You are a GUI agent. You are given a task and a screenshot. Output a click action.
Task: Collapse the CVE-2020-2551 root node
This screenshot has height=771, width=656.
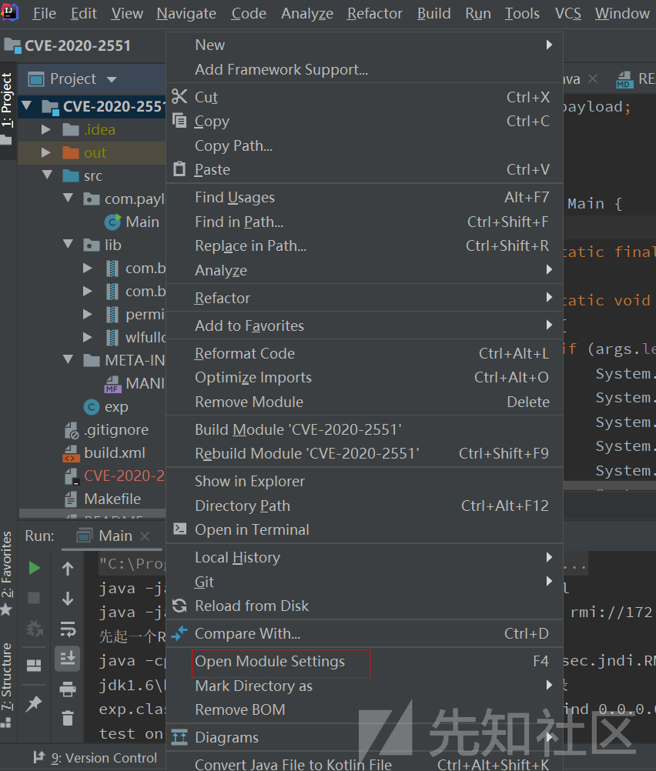(x=27, y=105)
